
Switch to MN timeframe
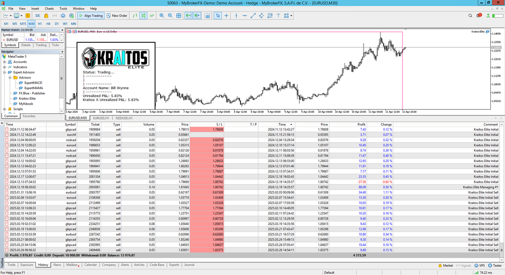coord(73,24)
